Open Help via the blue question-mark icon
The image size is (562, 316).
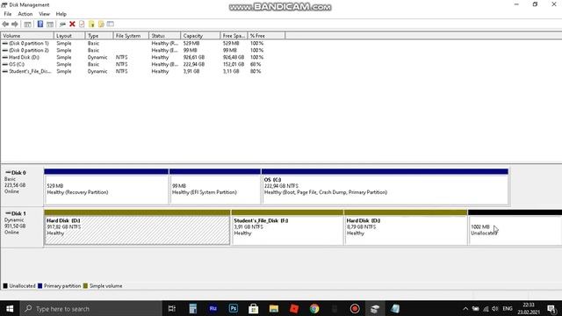coord(40,24)
